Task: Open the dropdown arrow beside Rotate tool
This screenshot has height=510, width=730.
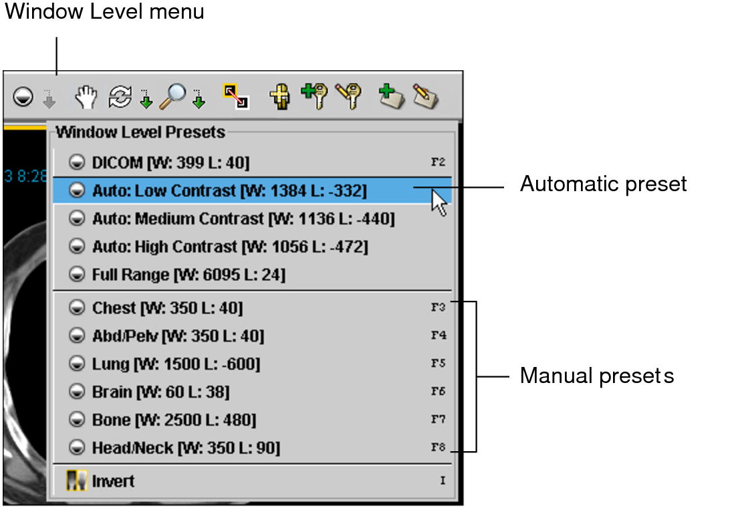Action: (145, 99)
